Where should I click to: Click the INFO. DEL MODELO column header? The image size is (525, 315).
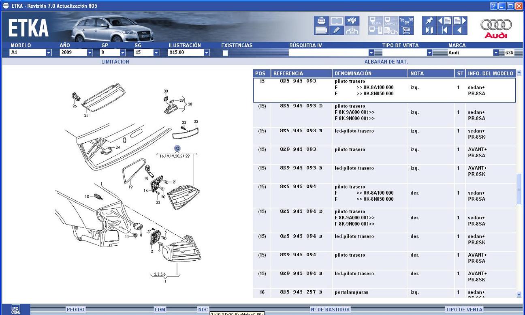point(491,73)
